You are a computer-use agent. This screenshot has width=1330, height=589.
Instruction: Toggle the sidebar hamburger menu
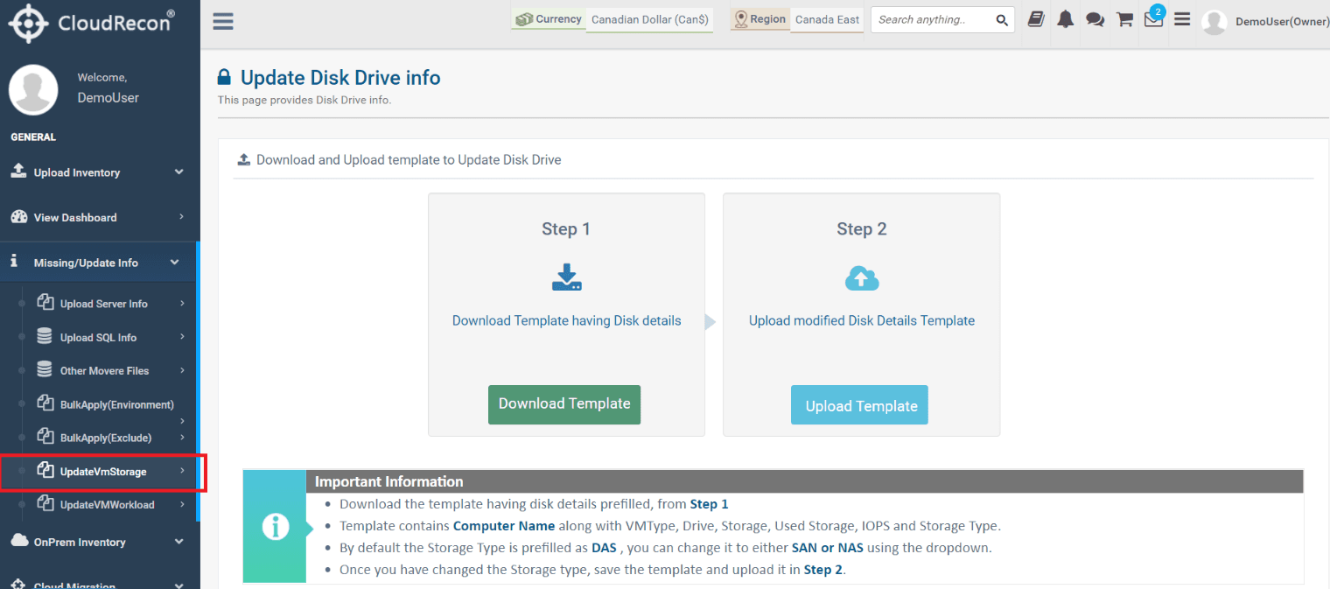pyautogui.click(x=223, y=21)
